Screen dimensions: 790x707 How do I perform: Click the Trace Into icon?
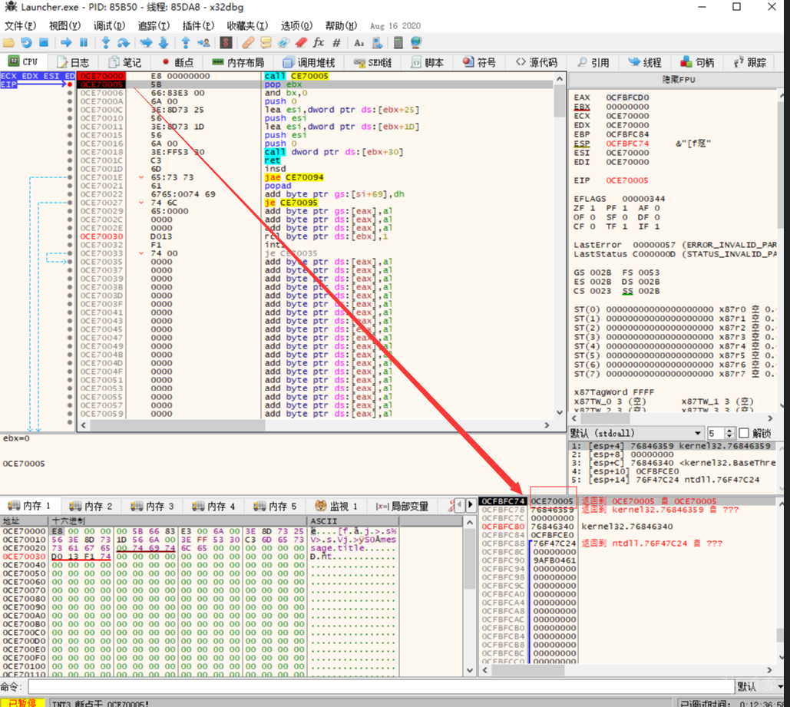(x=146, y=43)
